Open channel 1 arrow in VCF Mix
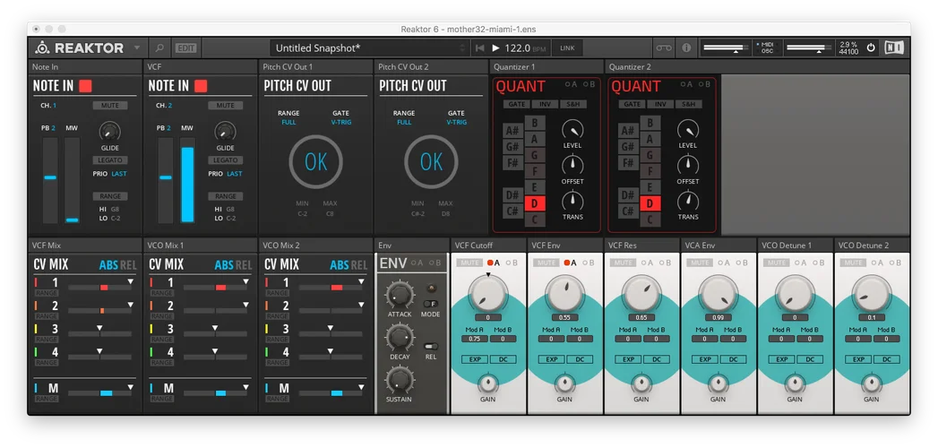The width and height of the screenshot is (938, 448). [x=131, y=281]
